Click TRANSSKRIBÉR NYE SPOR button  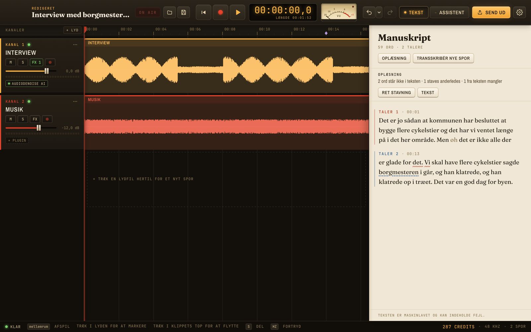click(443, 58)
